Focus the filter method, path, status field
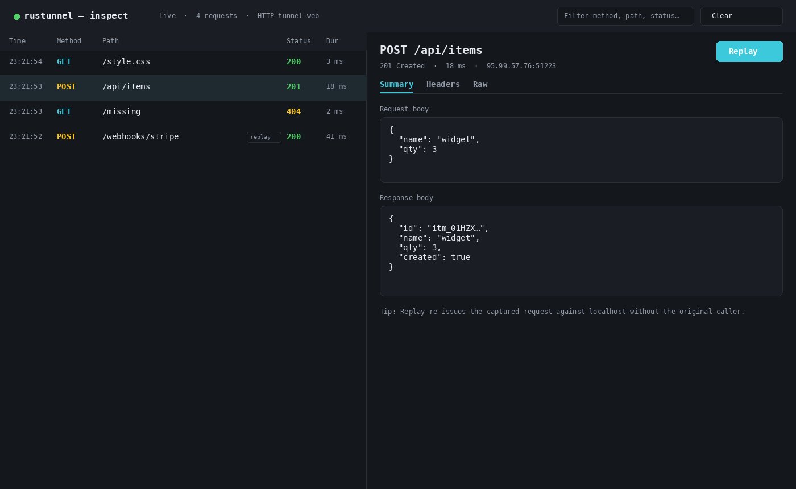The width and height of the screenshot is (796, 489). (x=625, y=16)
